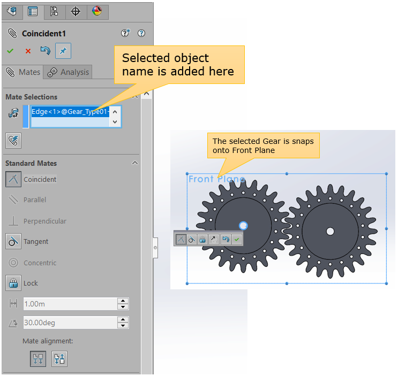The height and width of the screenshot is (376, 398).
Task: Click the green checkmark to accept mate
Action: click(10, 51)
